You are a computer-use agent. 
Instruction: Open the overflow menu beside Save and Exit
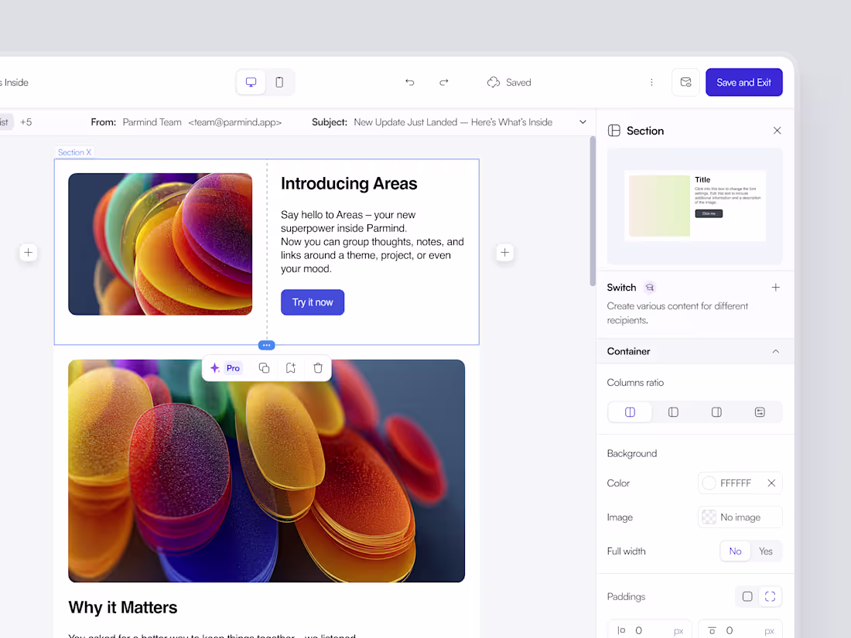(x=651, y=82)
